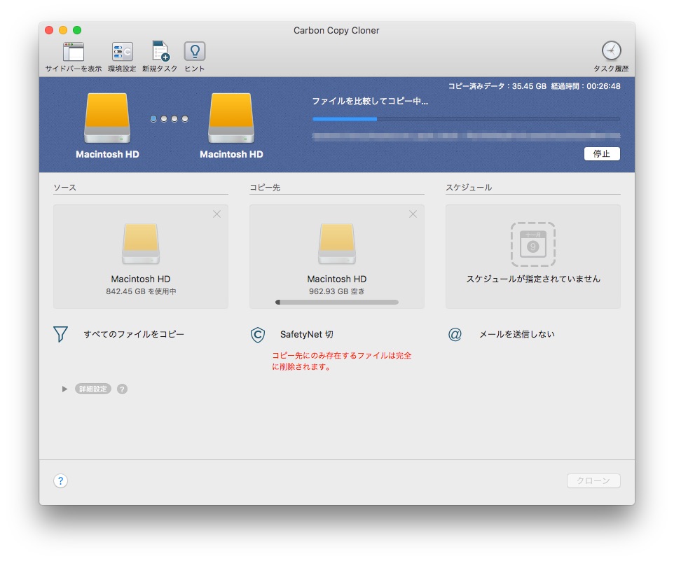Click the 経過時間 00:26:48 text
This screenshot has width=674, height=561.
586,86
